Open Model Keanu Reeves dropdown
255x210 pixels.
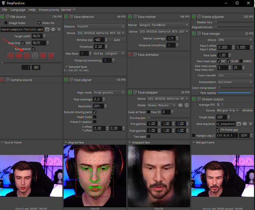[162, 105]
